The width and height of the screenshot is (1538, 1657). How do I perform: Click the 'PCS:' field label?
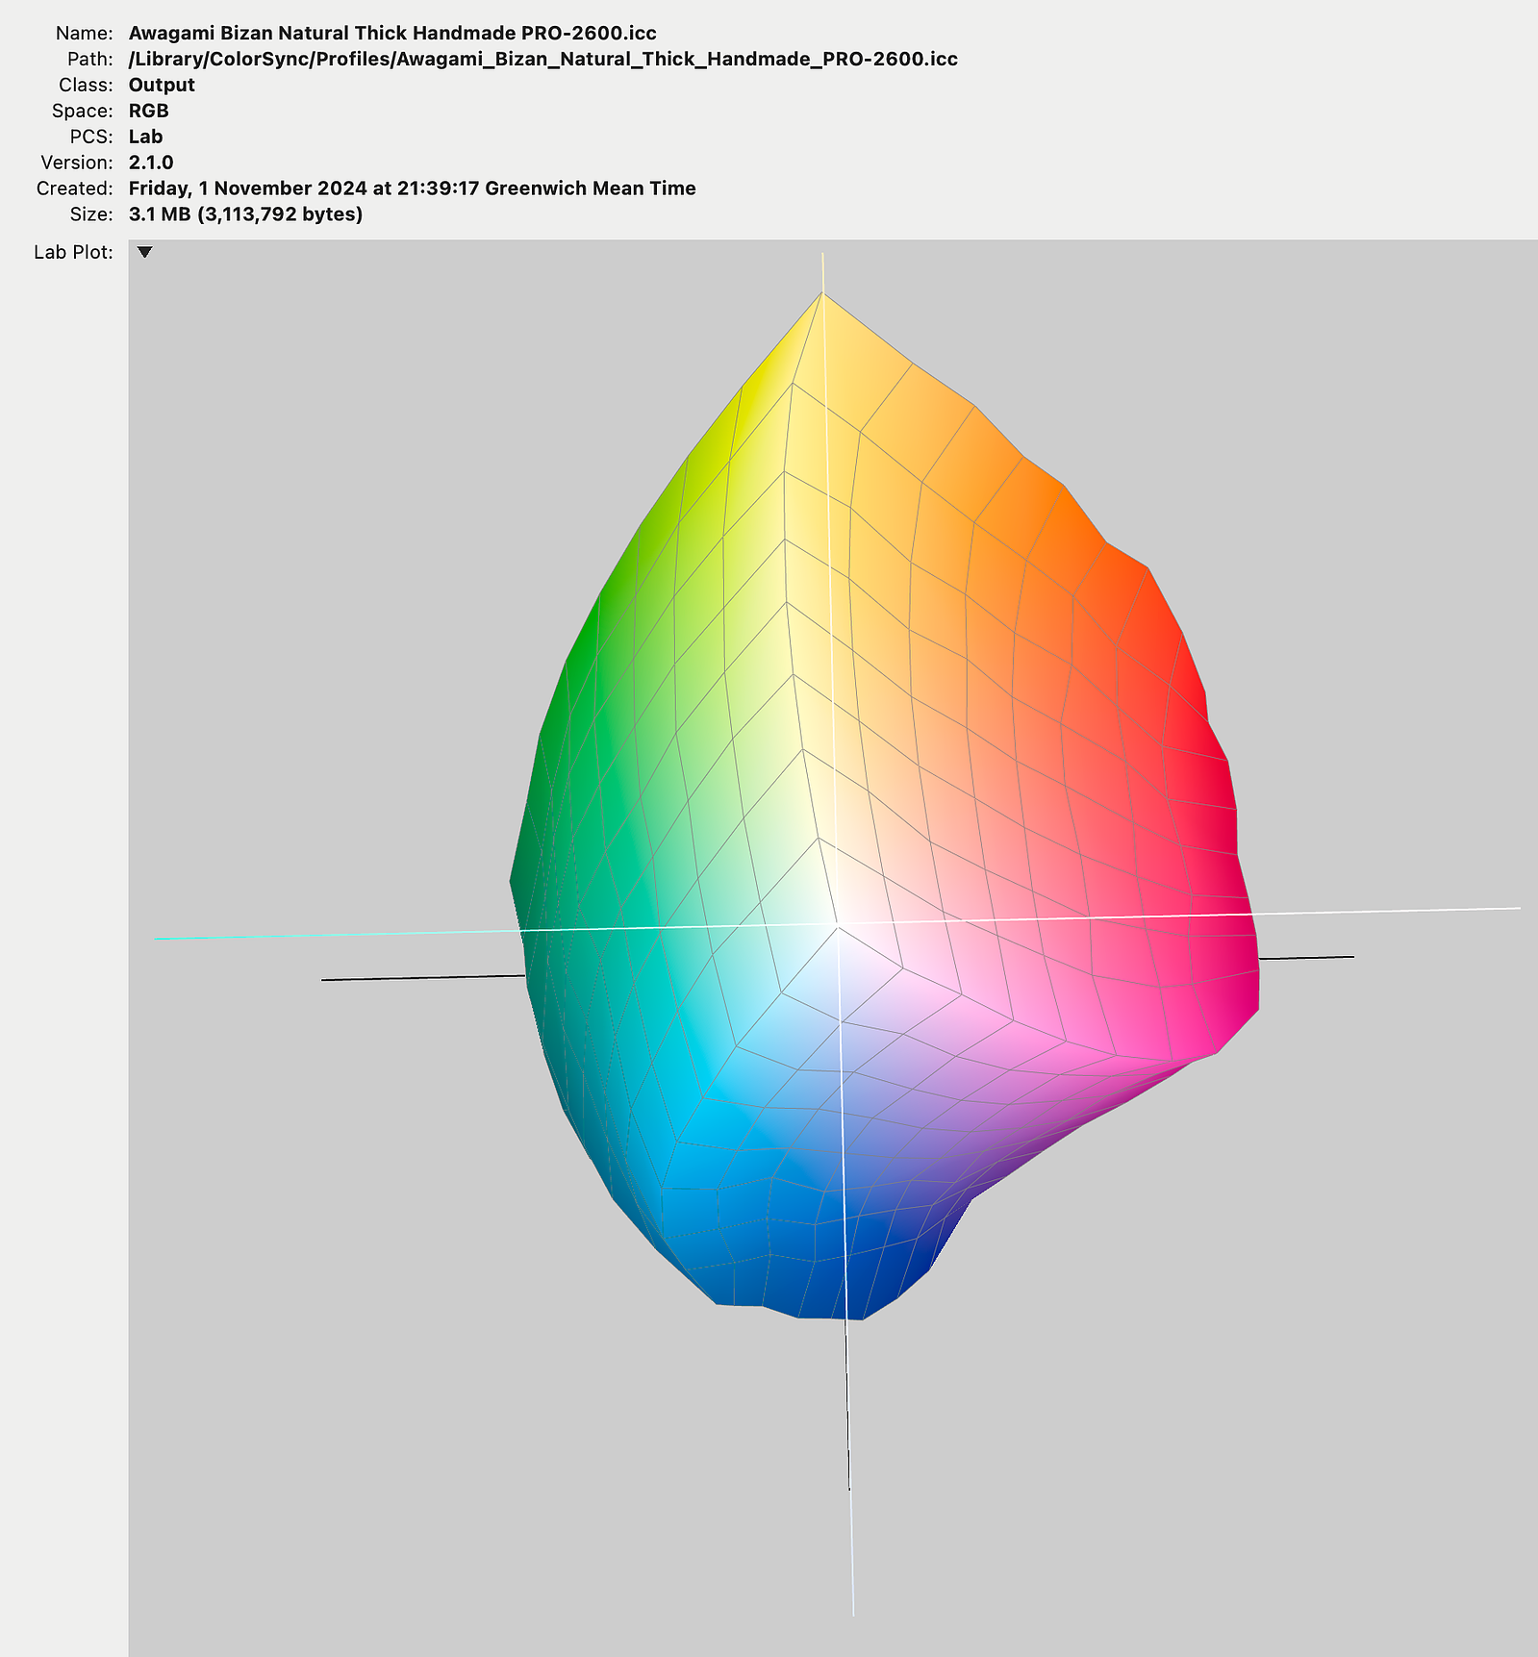[92, 137]
